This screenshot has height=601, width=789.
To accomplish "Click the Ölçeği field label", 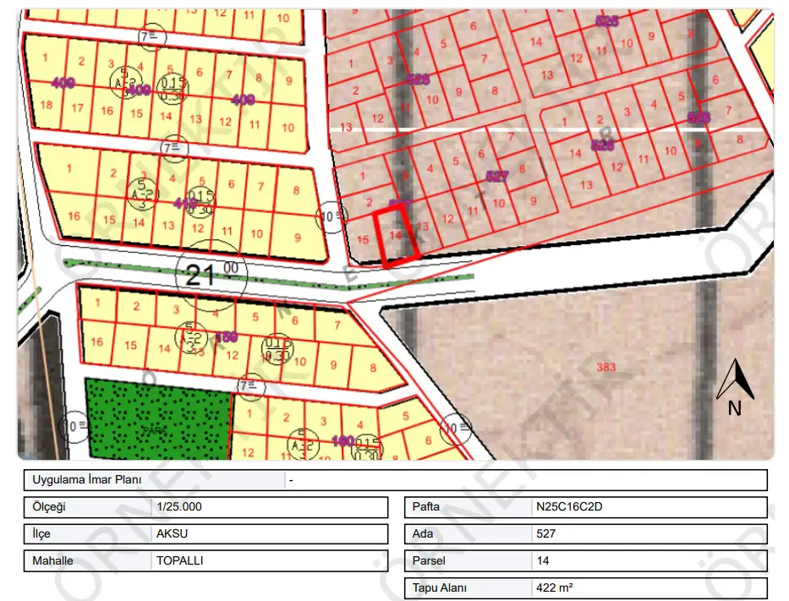I will (49, 506).
